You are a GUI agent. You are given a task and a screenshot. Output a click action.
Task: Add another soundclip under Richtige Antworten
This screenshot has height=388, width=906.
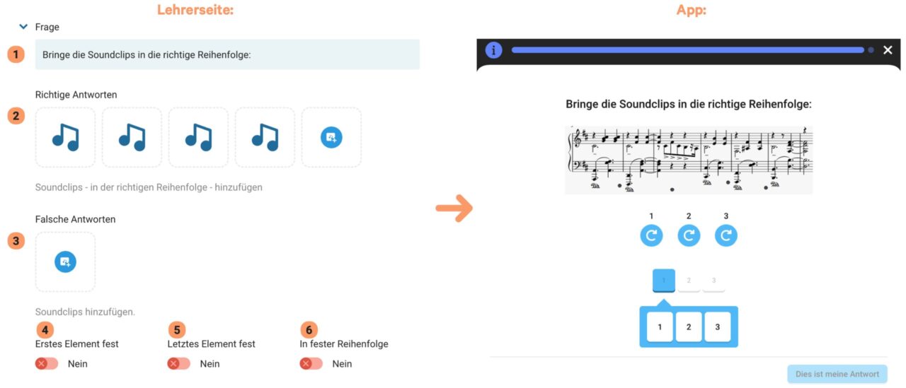coord(331,138)
